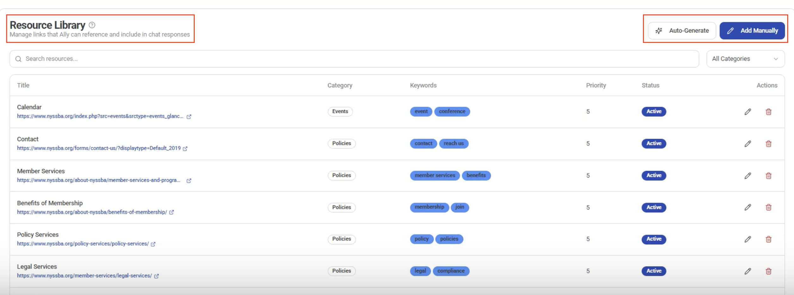Focus the Search resources field
The width and height of the screenshot is (794, 295).
[x=354, y=59]
